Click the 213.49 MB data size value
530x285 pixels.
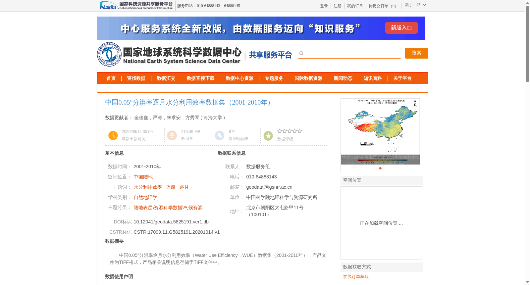click(191, 132)
